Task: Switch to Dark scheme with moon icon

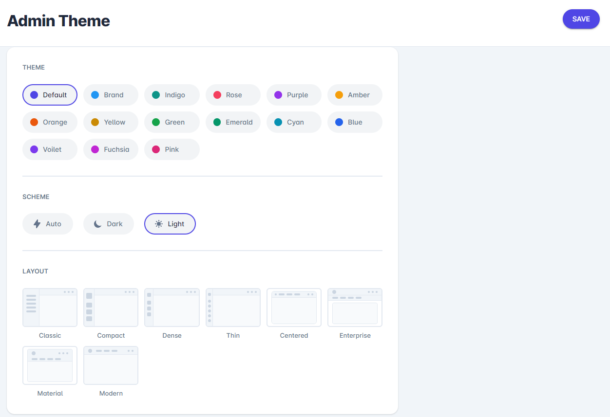Action: [109, 224]
